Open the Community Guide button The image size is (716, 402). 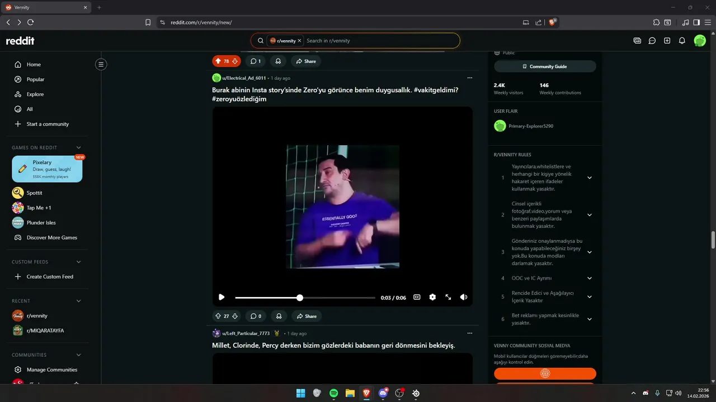(x=545, y=66)
